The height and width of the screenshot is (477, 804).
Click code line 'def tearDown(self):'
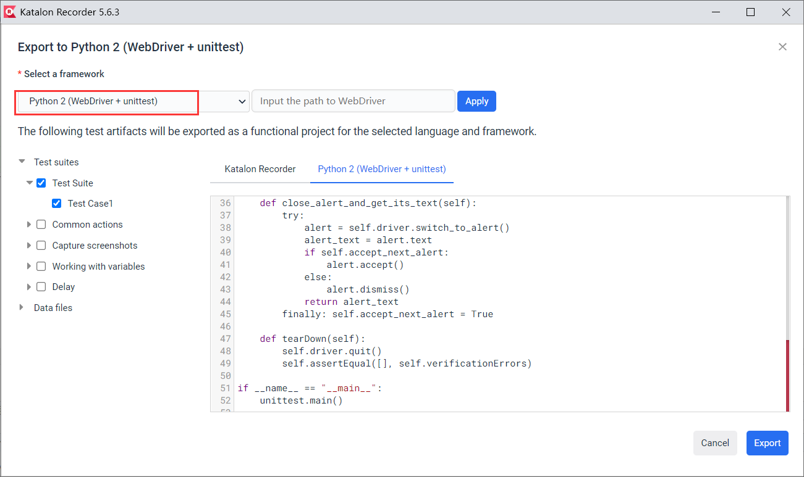[x=313, y=339]
